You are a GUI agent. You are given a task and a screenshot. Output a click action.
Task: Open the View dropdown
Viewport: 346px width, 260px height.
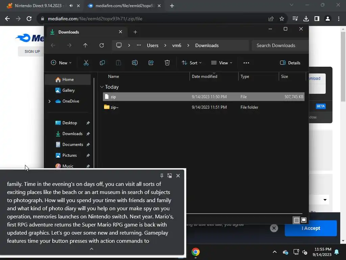click(x=222, y=63)
